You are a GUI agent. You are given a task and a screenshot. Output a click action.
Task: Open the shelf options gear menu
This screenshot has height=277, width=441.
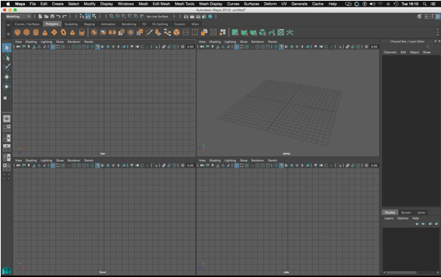pyautogui.click(x=8, y=34)
